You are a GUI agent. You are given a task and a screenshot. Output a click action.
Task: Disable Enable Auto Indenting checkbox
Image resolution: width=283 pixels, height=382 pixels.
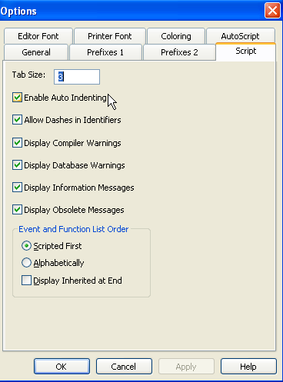coord(17,98)
